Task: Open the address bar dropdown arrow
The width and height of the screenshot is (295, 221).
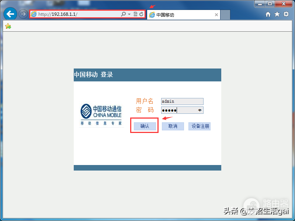Action: click(129, 14)
